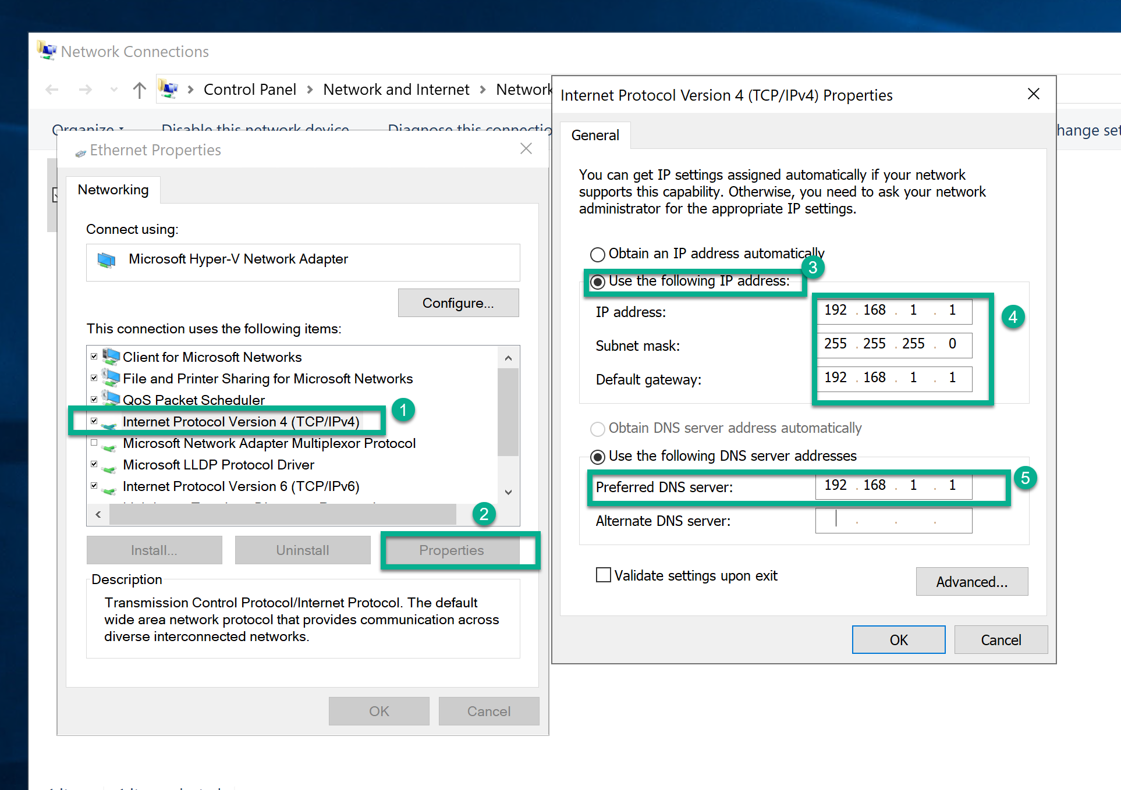Select the General tab
The image size is (1121, 790).
pos(595,135)
